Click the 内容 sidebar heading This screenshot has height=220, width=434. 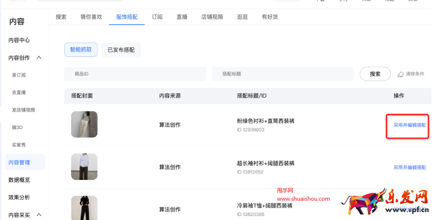[x=17, y=22]
